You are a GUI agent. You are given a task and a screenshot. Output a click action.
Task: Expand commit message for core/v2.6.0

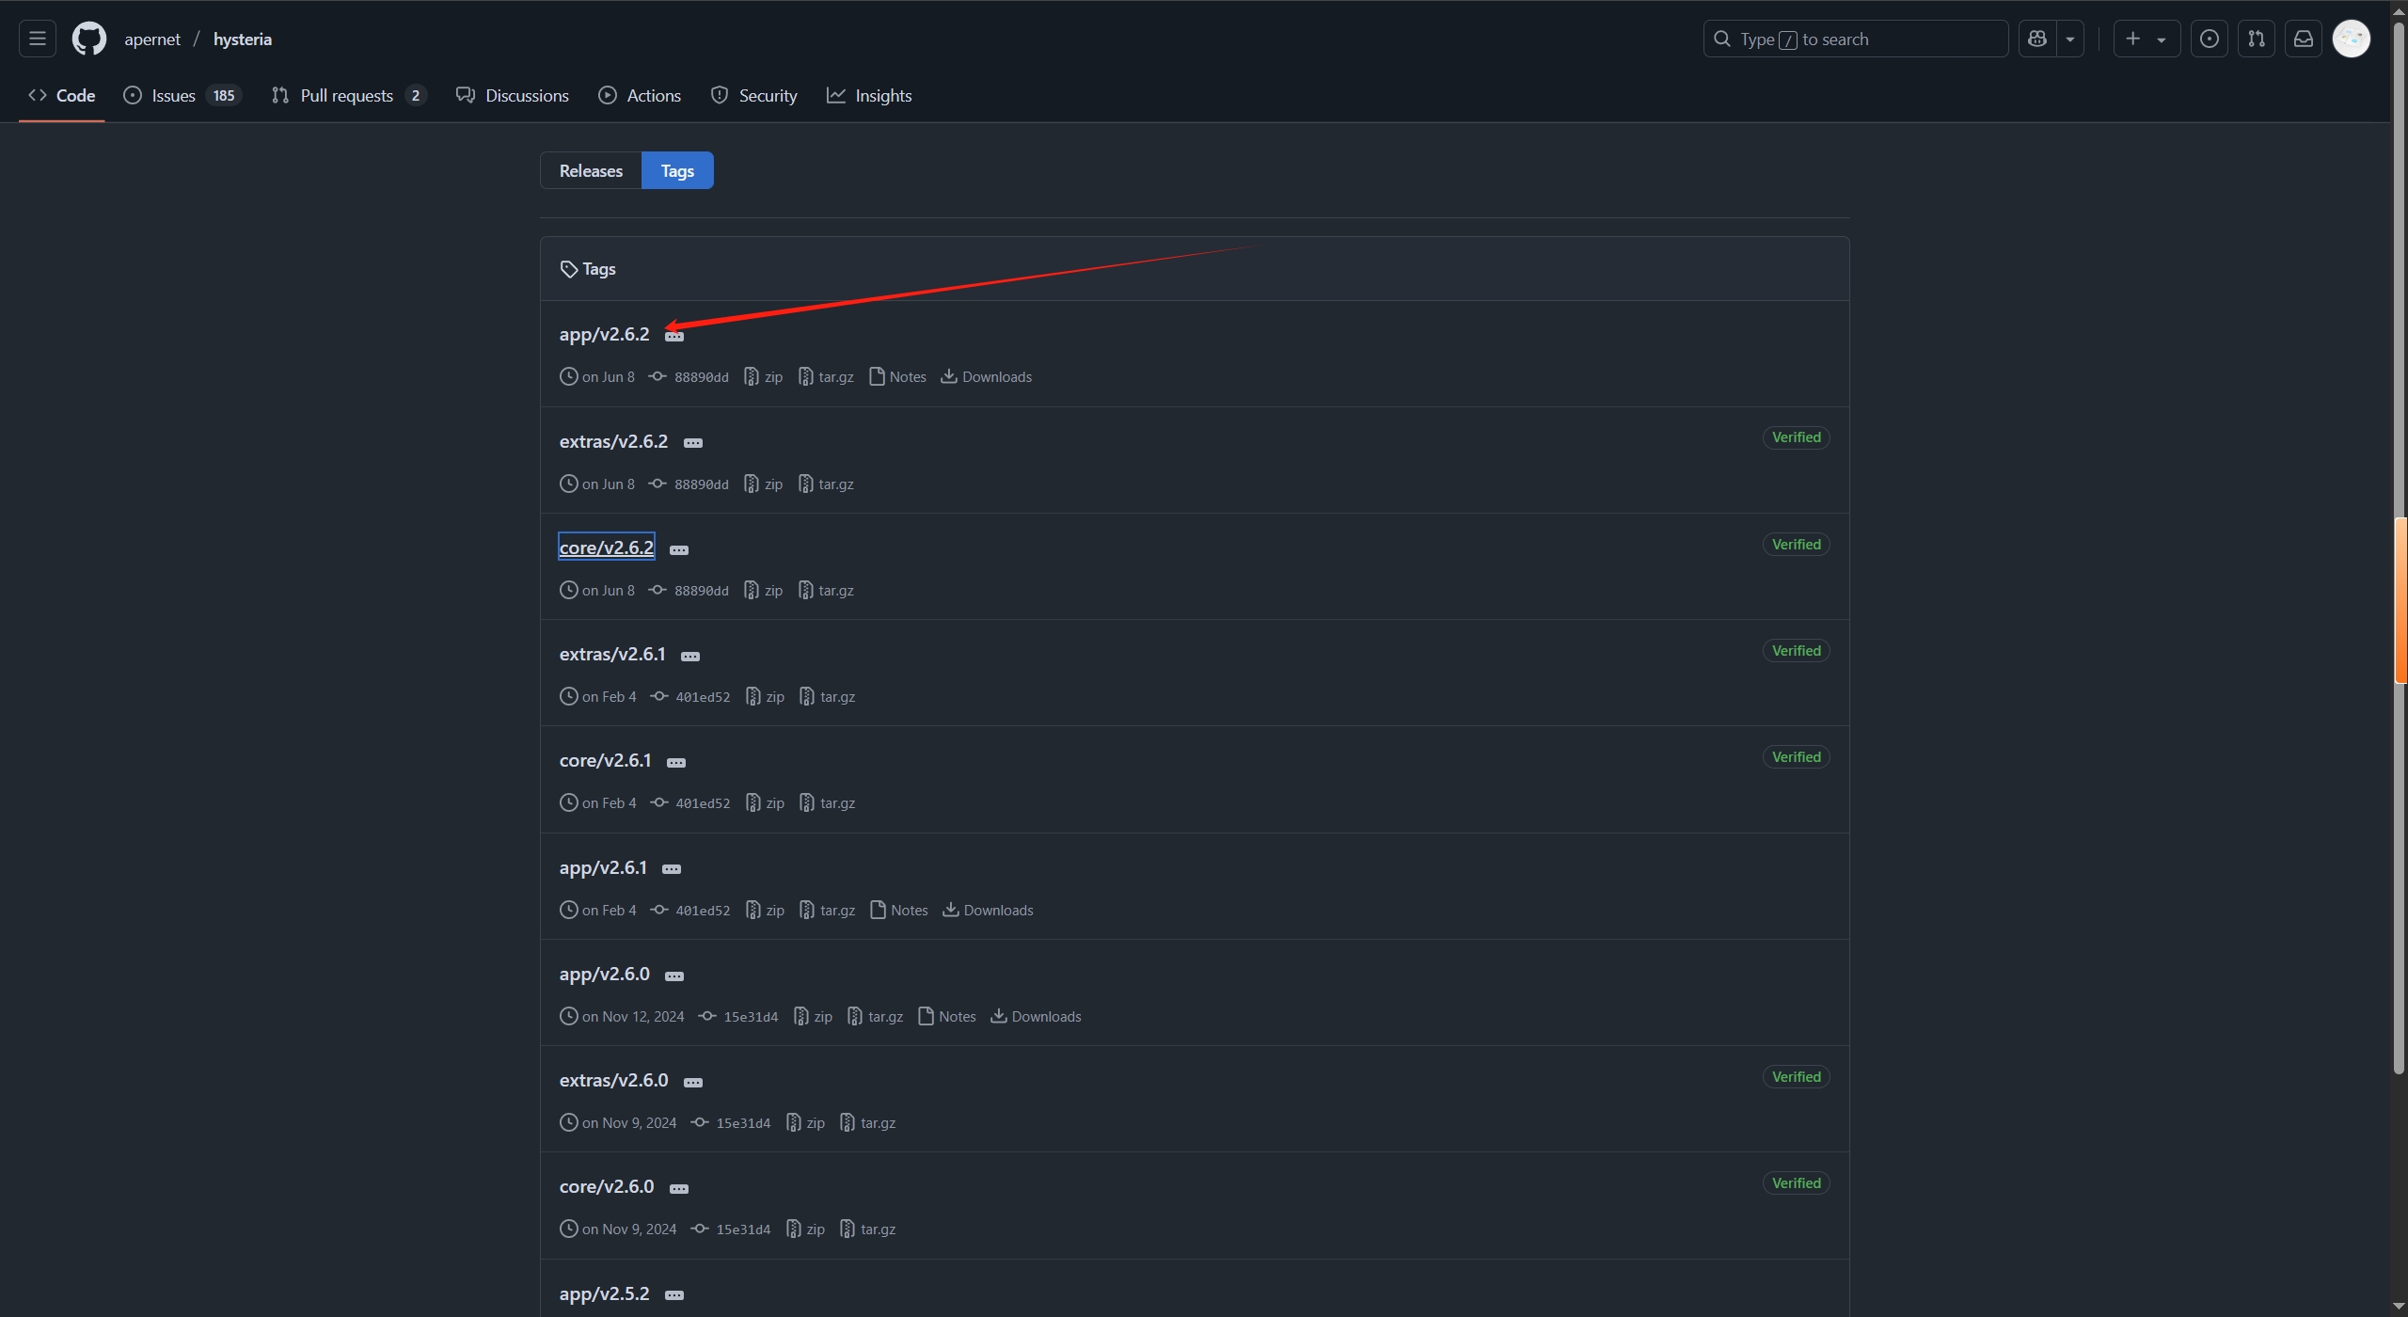point(679,1188)
